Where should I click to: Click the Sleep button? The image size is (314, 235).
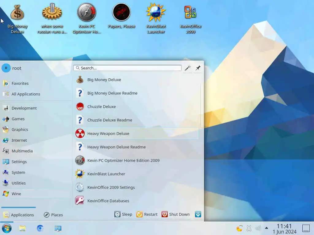point(123,214)
